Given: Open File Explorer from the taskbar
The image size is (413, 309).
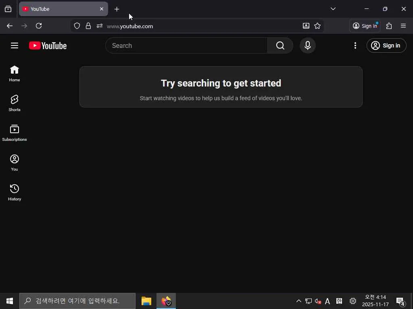Looking at the screenshot, I should [146, 301].
